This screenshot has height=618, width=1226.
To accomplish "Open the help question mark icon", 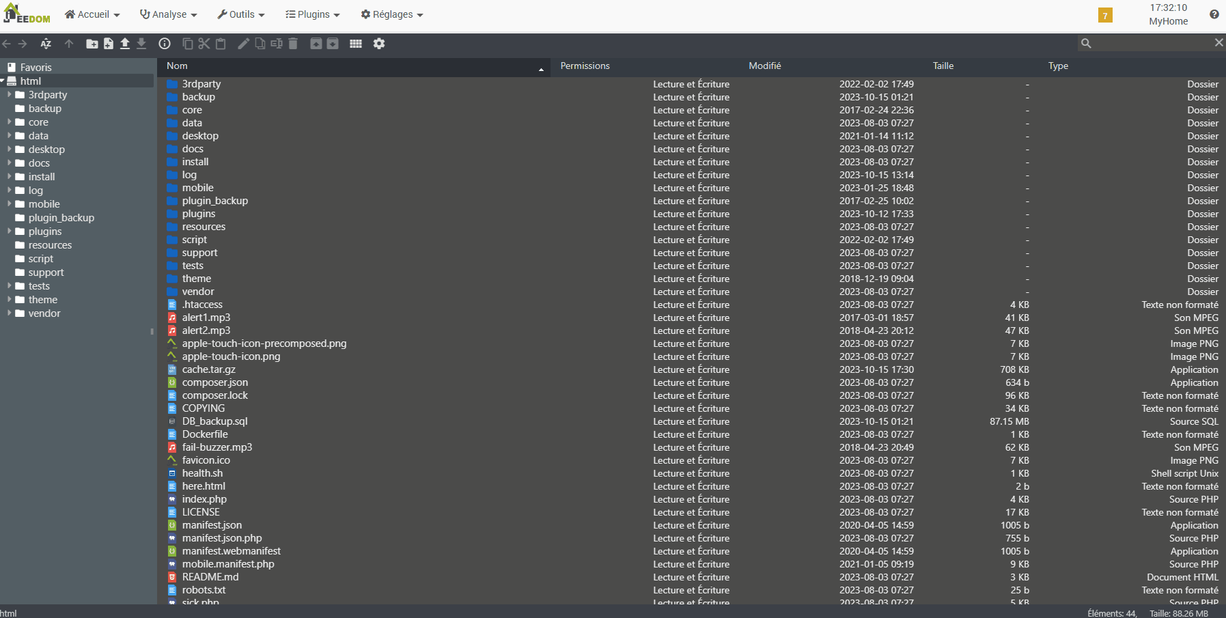I will 1214,14.
